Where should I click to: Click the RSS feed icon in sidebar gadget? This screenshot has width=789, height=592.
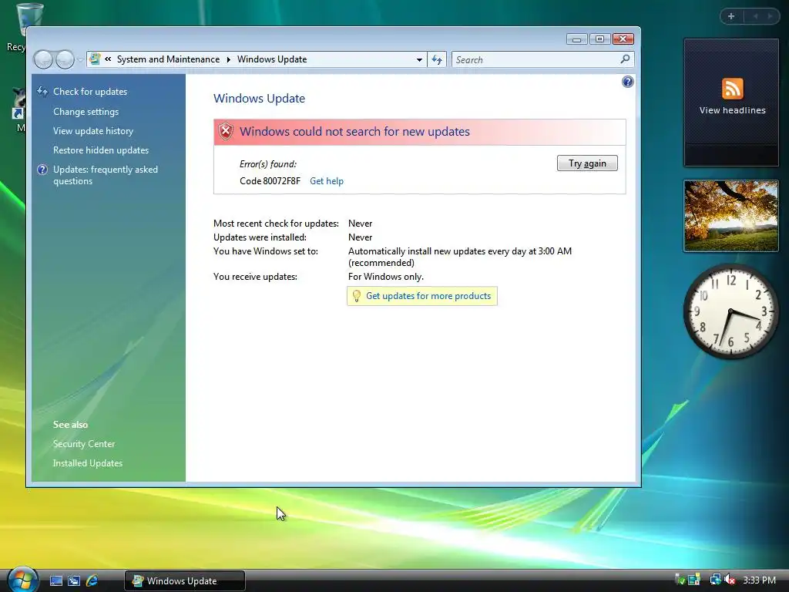pos(732,89)
